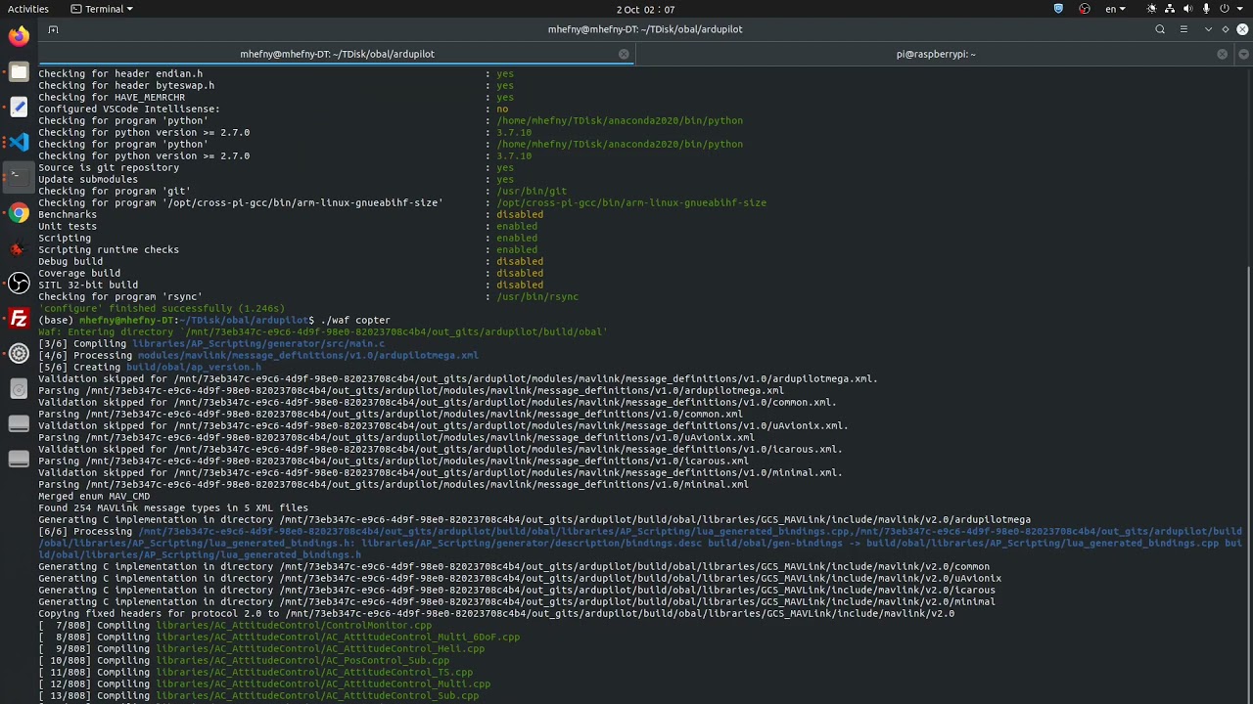Open the terminal hamburger menu
The height and width of the screenshot is (704, 1253).
pyautogui.click(x=1183, y=29)
